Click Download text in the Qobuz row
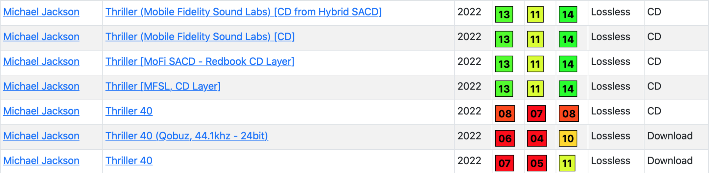The height and width of the screenshot is (173, 710). point(670,136)
